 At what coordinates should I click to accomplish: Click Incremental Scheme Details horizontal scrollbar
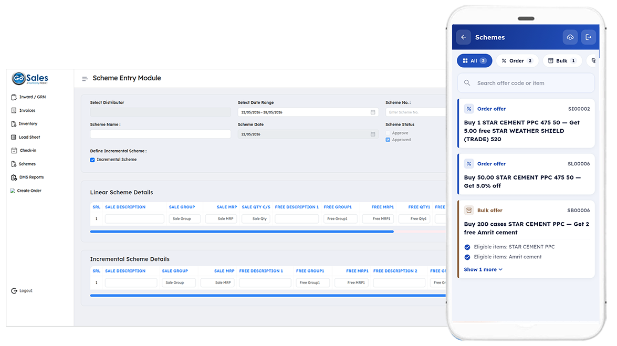click(268, 296)
